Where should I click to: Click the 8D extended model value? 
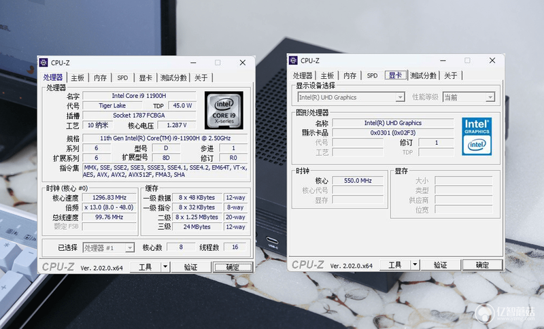click(166, 158)
